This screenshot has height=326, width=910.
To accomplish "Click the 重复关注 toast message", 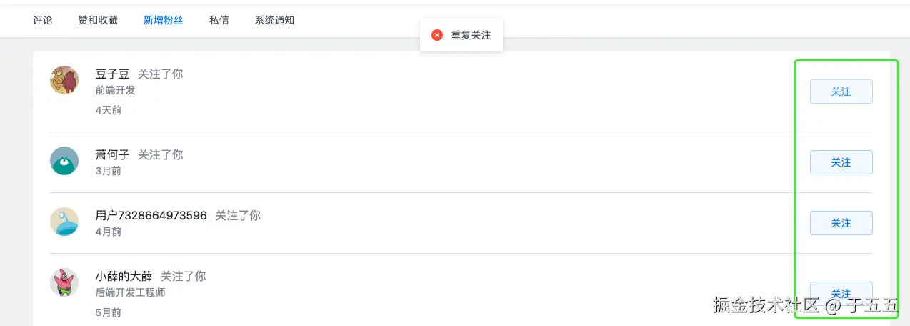I will (471, 35).
